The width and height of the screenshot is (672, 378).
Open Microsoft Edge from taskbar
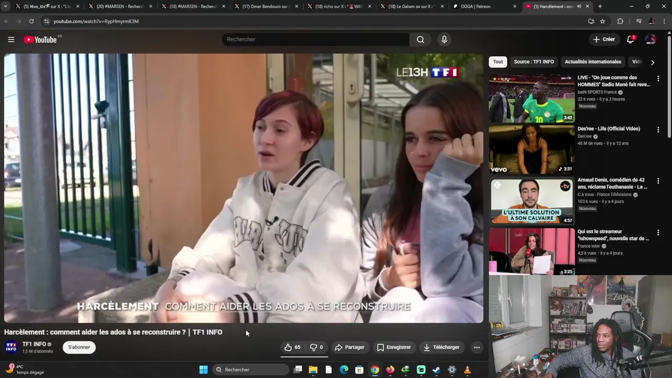pos(344,370)
